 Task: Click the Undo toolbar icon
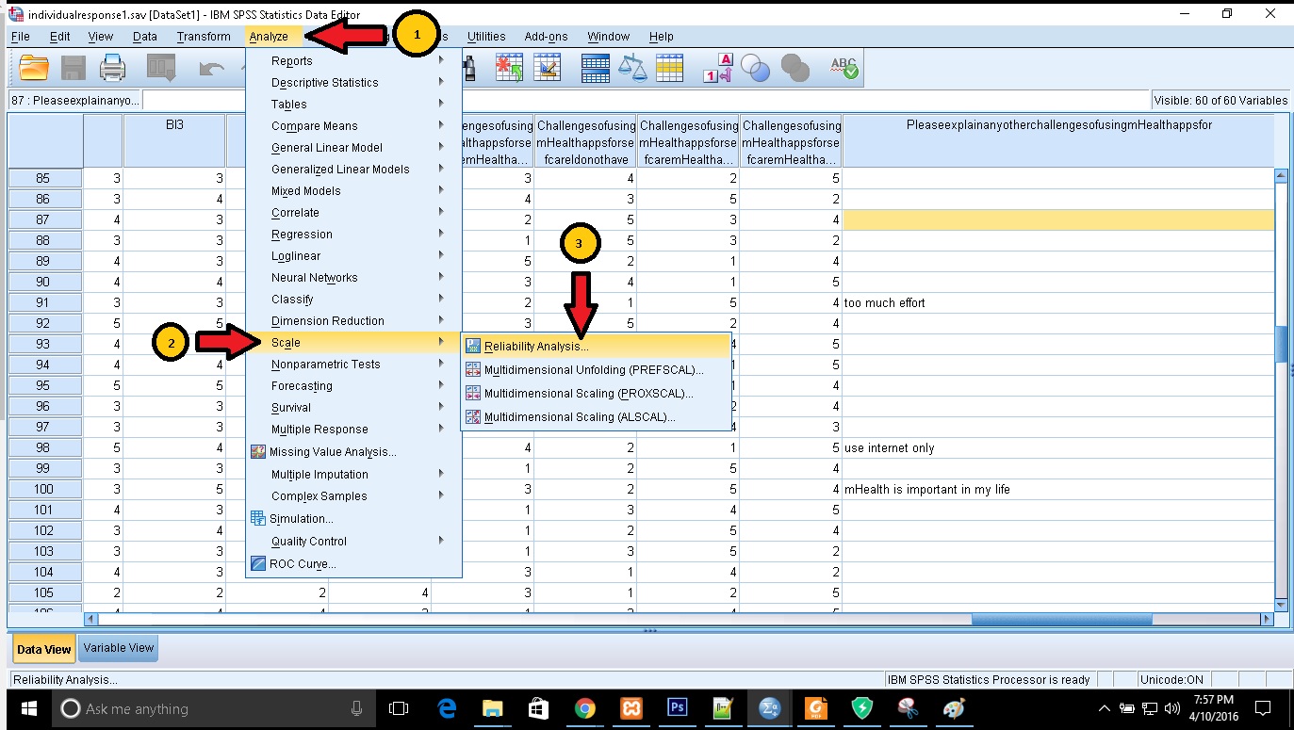[211, 67]
